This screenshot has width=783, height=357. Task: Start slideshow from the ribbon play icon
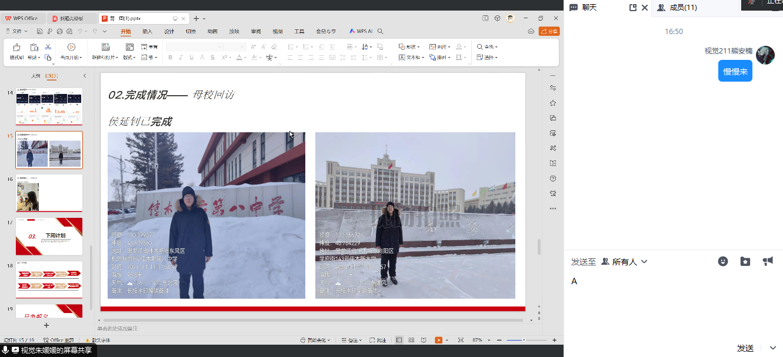pos(71,47)
